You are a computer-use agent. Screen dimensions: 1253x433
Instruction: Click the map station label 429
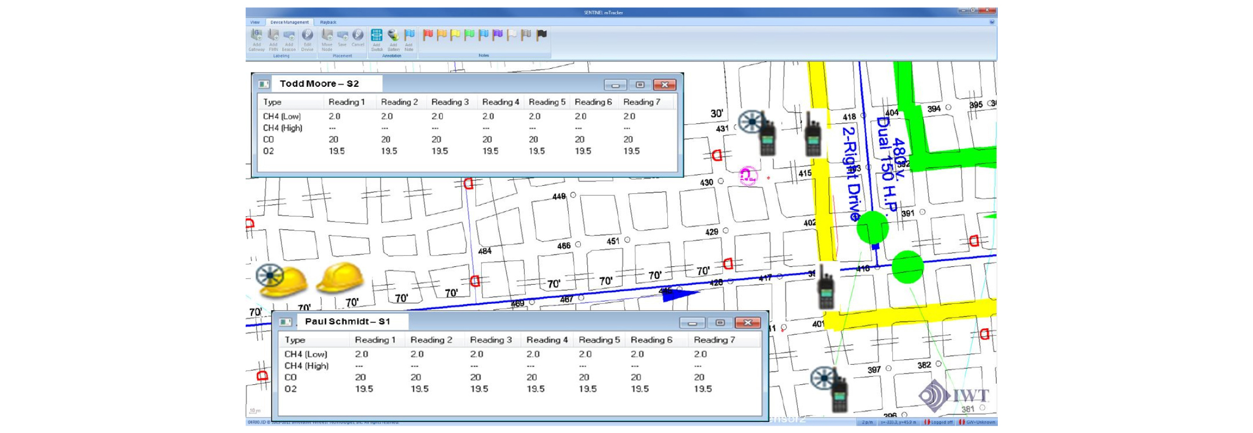(712, 232)
